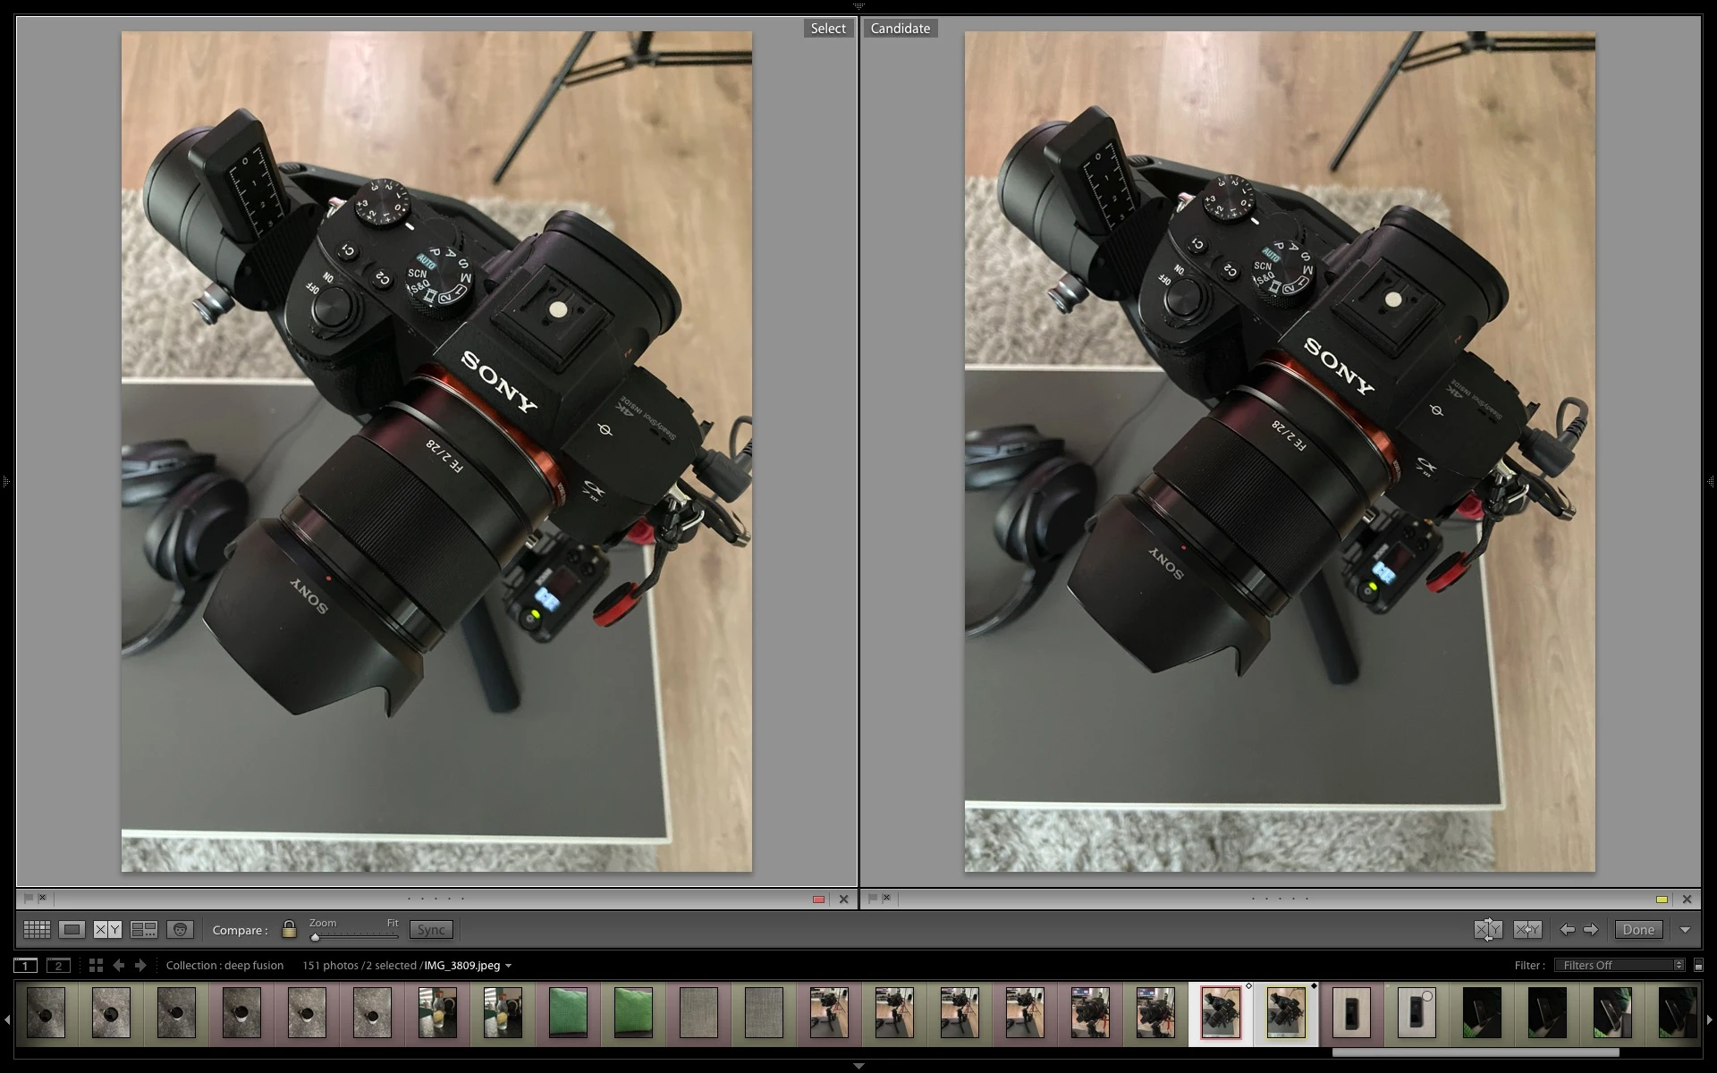Click the Zoom slider handle
Image resolution: width=1717 pixels, height=1073 pixels.
315,936
